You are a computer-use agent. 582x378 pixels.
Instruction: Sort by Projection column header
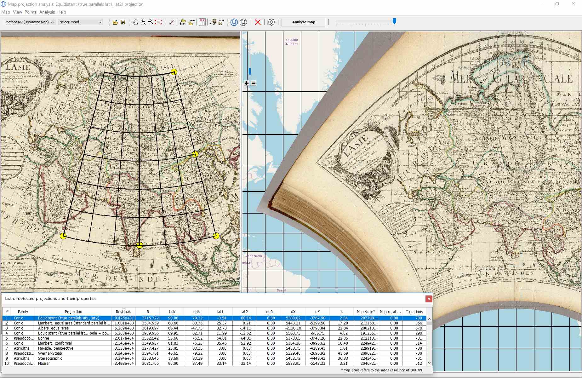pos(73,312)
